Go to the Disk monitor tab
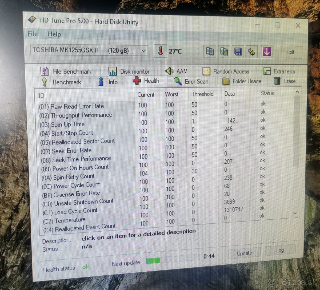The width and height of the screenshot is (320, 290). tap(129, 71)
